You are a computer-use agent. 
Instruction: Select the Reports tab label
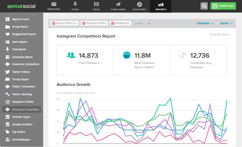tap(161, 9)
